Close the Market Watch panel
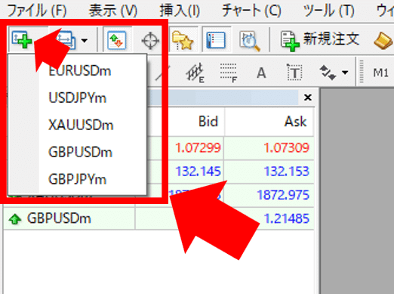The image size is (394, 294). point(308,97)
